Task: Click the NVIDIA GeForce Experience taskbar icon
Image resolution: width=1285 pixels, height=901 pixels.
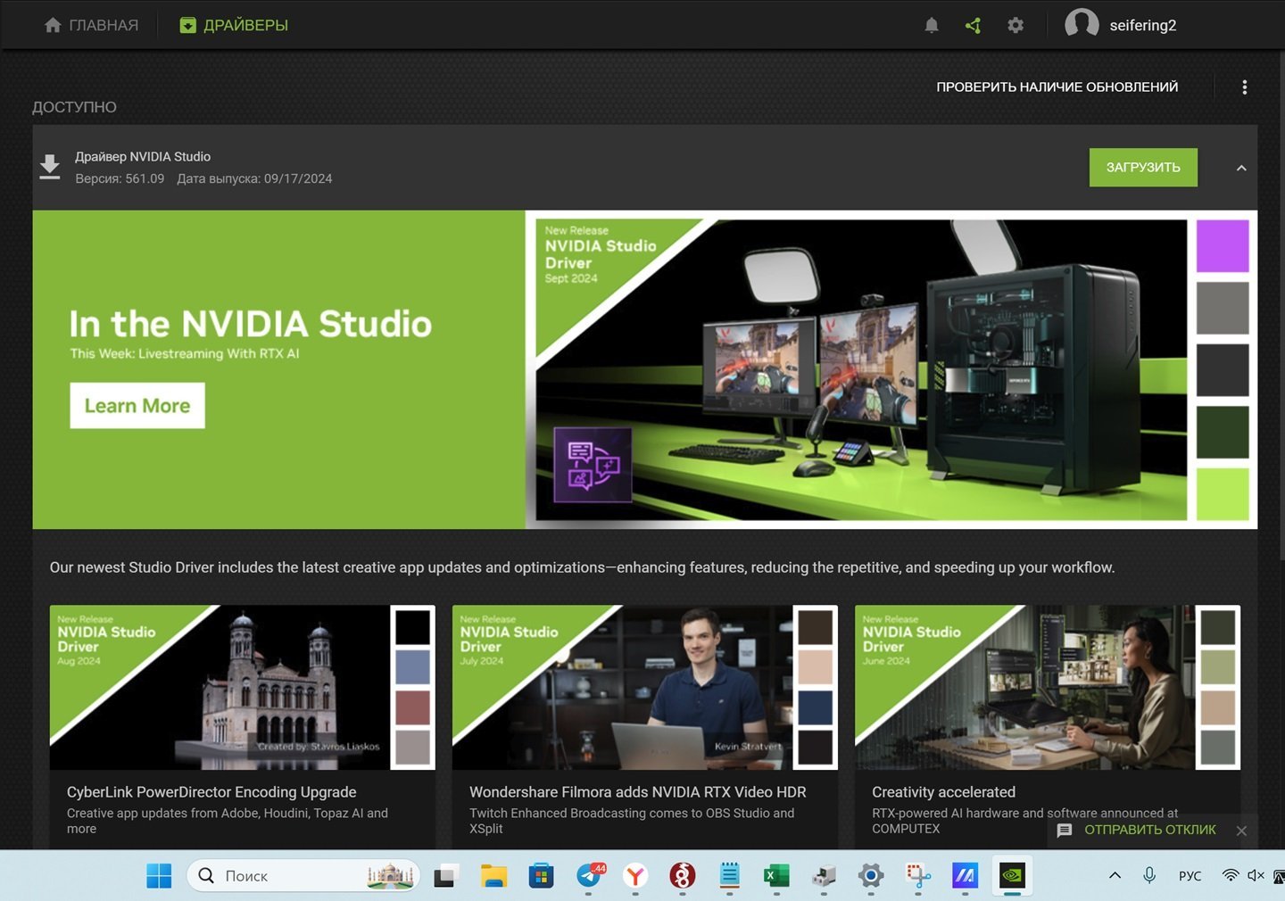Action: pyautogui.click(x=1012, y=876)
